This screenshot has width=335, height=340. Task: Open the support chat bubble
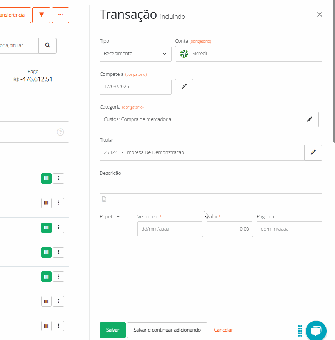[x=316, y=330]
